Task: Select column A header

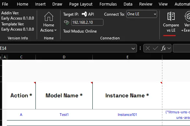Action: click(x=5, y=57)
